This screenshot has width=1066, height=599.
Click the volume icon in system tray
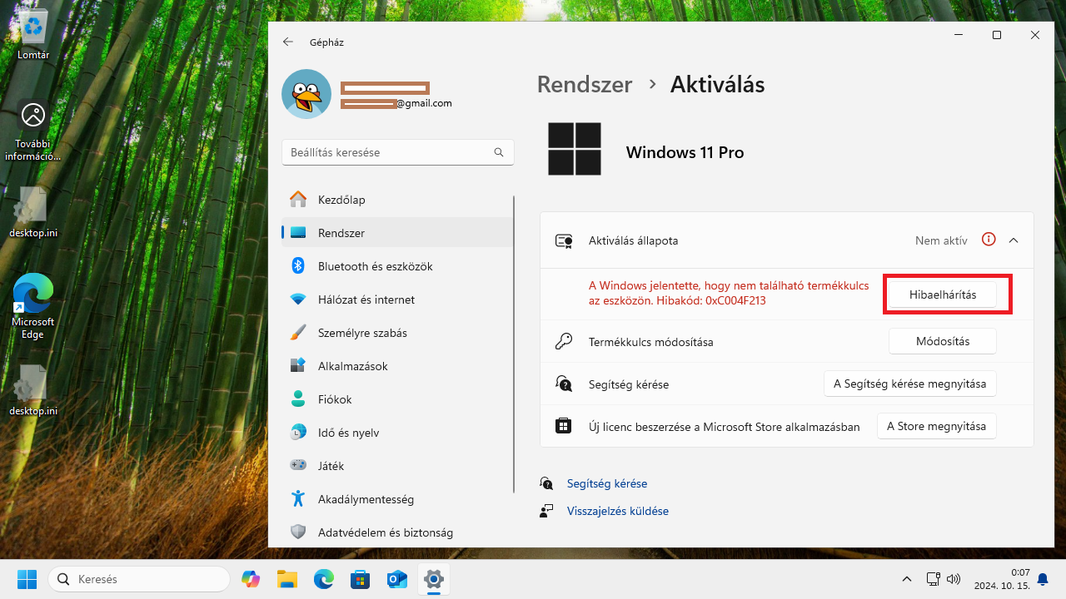(954, 579)
